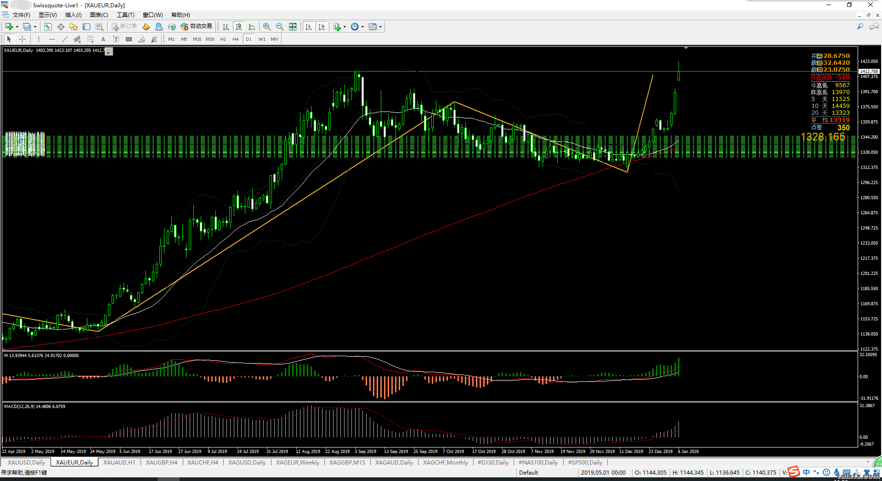Screen dimensions: 882x481
Task: Click the chart shift triangle marker
Action: (x=686, y=48)
